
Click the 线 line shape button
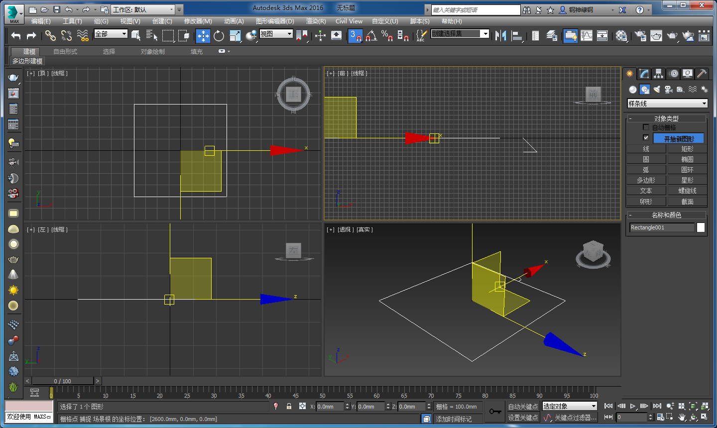point(646,149)
